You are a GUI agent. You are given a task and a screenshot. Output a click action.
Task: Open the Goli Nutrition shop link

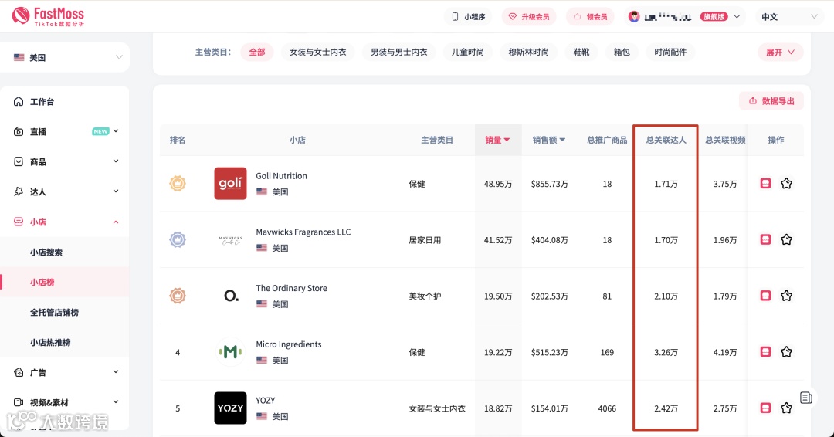tap(281, 176)
